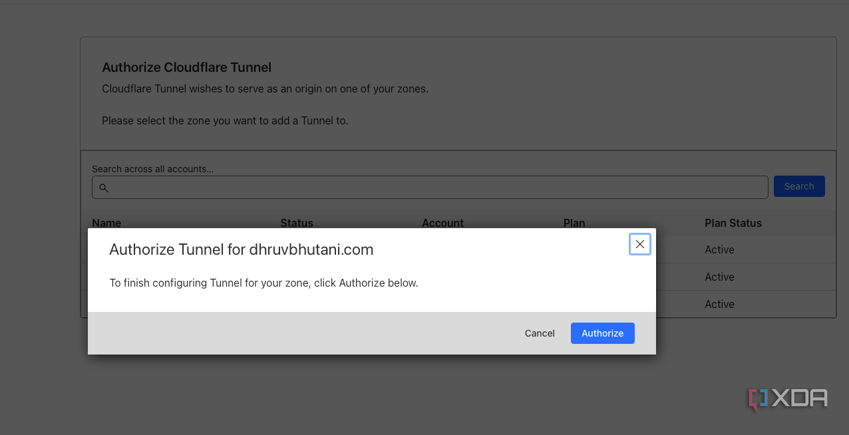The image size is (849, 435).
Task: Click the 'To finish configuring Tunnel' message
Action: coord(263,283)
